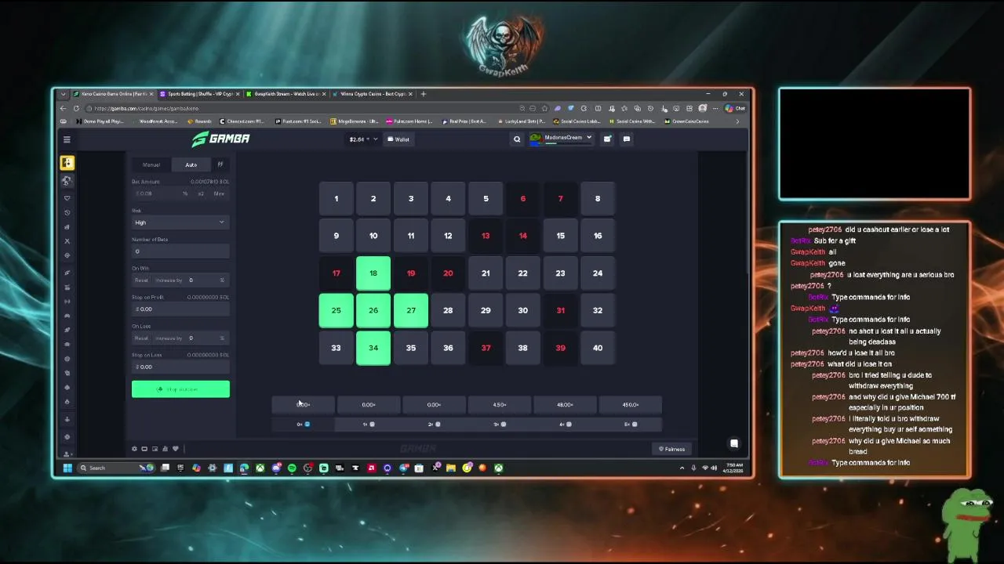Screen dimensions: 1004x564
Task: Open the MadonasCream account dropdown
Action: click(562, 139)
